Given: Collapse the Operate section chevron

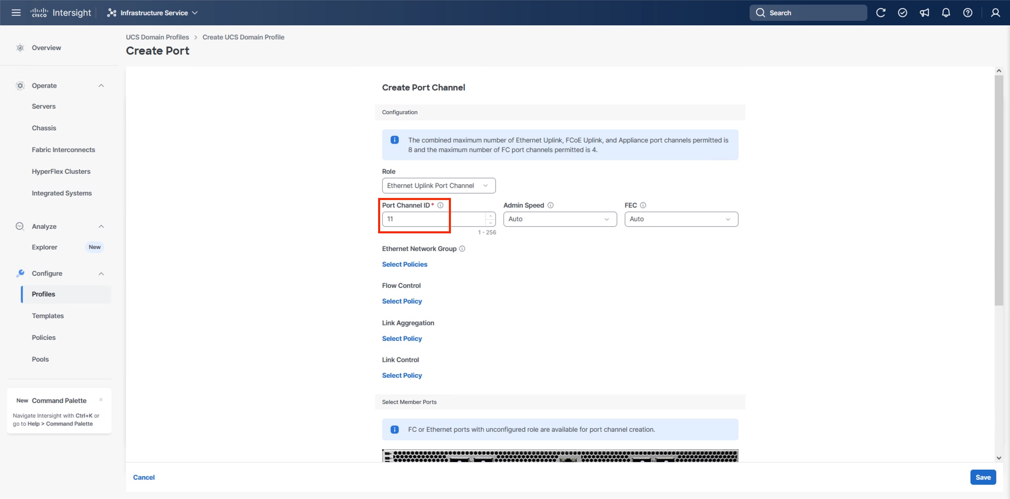Looking at the screenshot, I should coord(101,85).
